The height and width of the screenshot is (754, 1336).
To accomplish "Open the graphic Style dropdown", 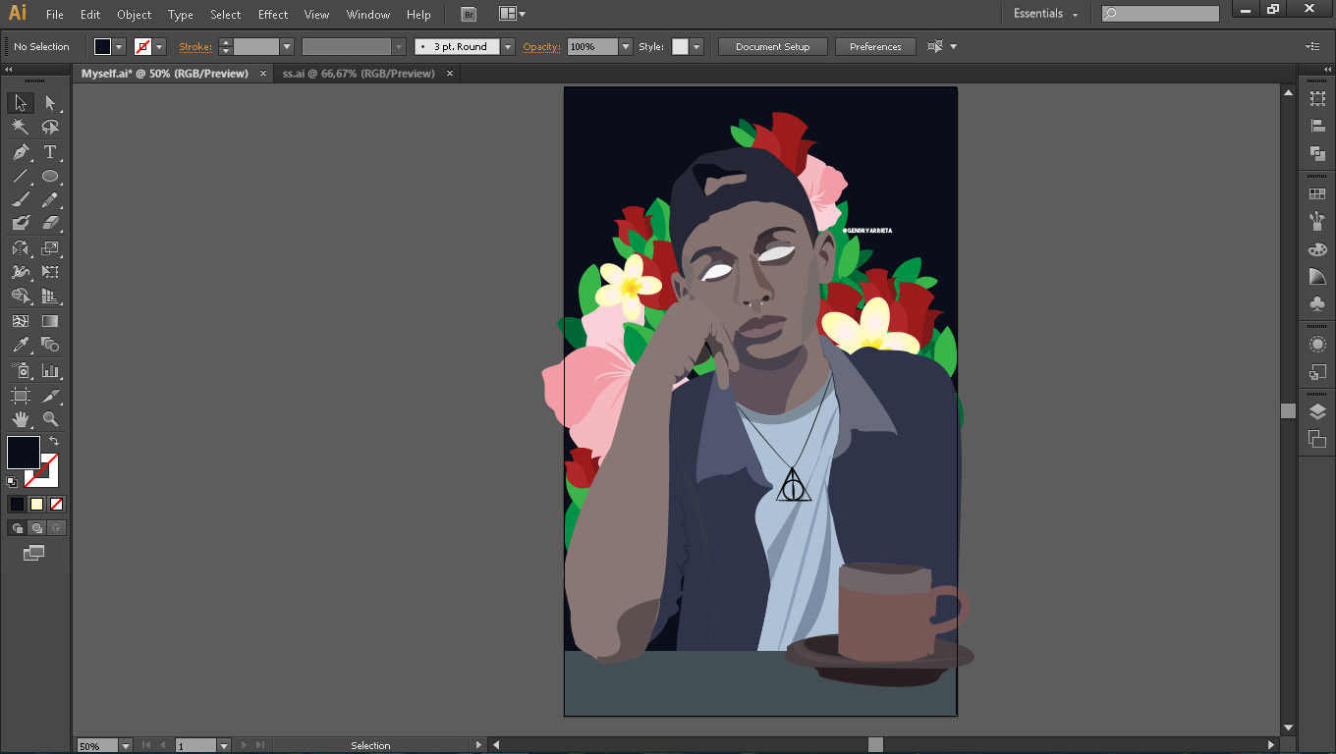I will (x=696, y=46).
